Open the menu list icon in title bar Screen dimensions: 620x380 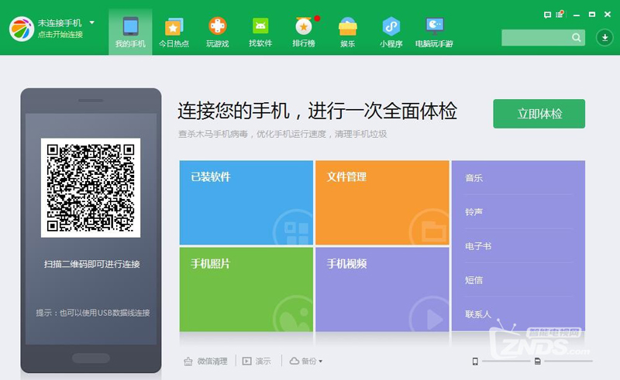pyautogui.click(x=560, y=14)
